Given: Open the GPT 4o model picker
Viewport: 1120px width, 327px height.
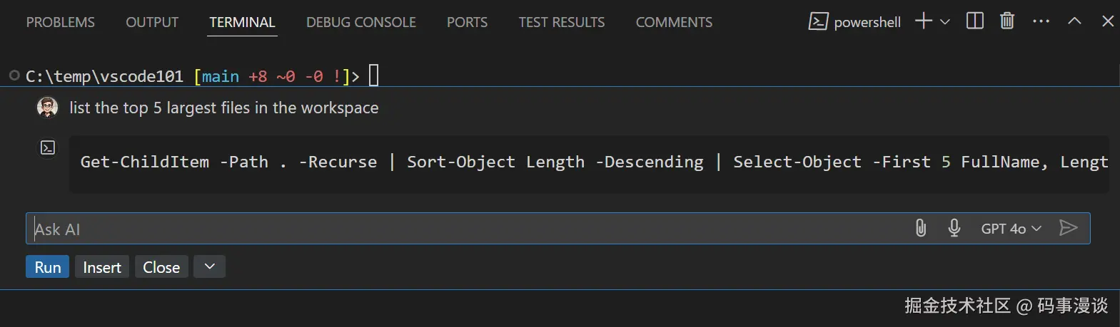Looking at the screenshot, I should (x=1011, y=229).
